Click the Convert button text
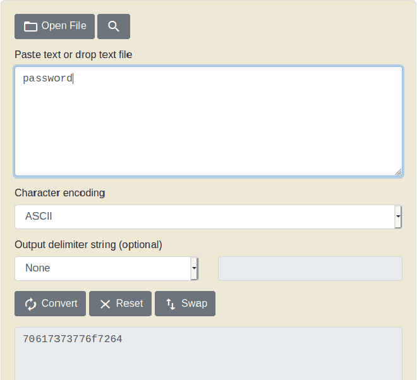Image resolution: width=417 pixels, height=380 pixels. (59, 304)
